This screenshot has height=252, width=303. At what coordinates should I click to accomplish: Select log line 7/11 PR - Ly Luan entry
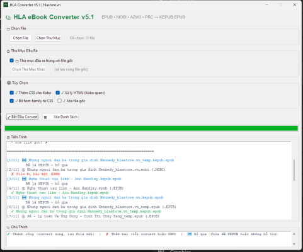tap(83, 216)
